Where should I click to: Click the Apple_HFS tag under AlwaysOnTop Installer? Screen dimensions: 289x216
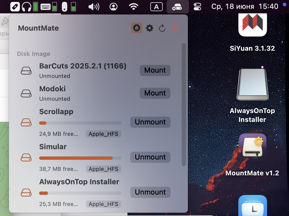click(x=103, y=204)
